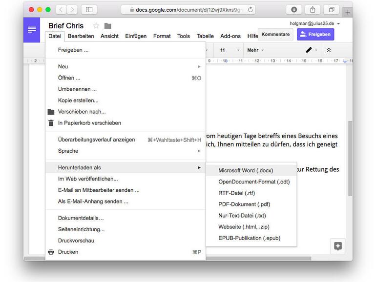376x282 pixels.
Task: Open the Hilfe menu
Action: pos(252,36)
